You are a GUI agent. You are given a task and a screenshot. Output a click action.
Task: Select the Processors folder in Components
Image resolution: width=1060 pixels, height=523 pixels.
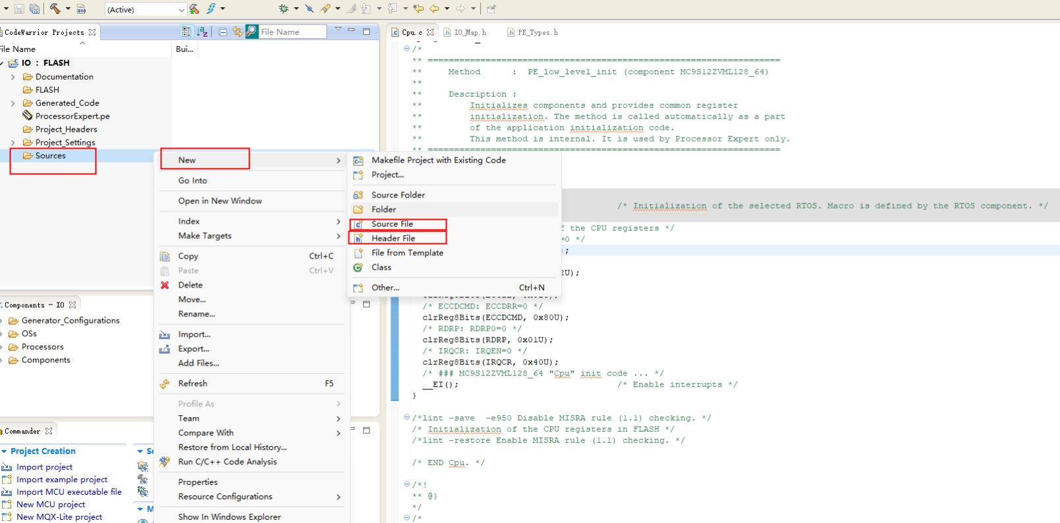coord(43,347)
